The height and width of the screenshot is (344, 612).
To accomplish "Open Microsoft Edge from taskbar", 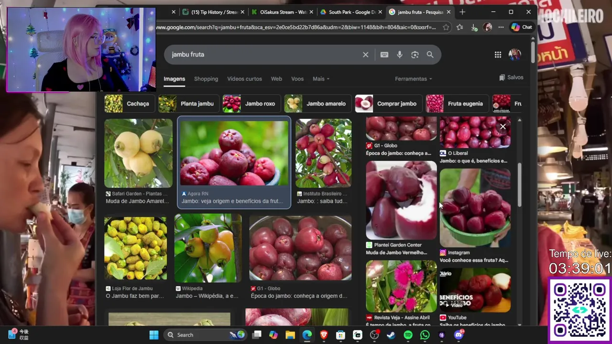I will pos(307,335).
